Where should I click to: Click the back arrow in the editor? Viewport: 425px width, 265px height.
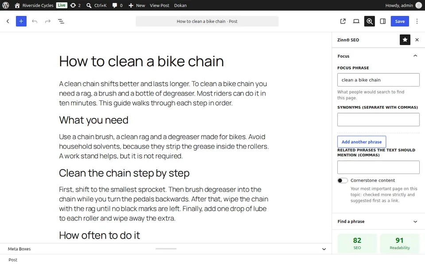(x=8, y=21)
